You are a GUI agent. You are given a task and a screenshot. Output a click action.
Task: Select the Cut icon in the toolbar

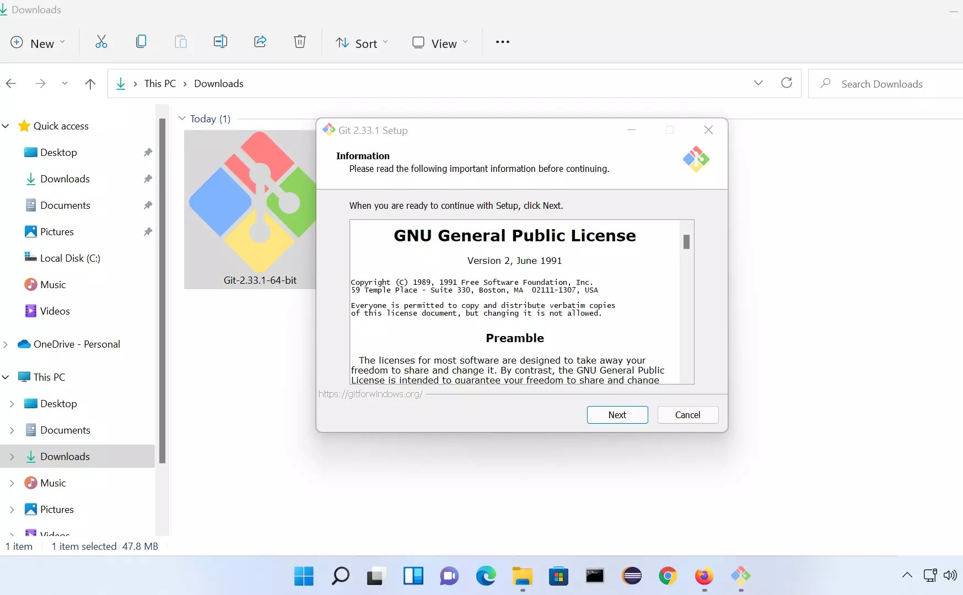pyautogui.click(x=101, y=41)
